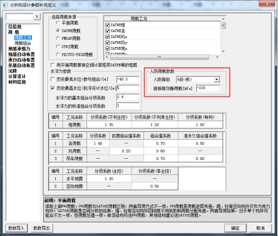278x236 pixels.
Task: Open 计算设计 in the tree
Action: pos(17,76)
